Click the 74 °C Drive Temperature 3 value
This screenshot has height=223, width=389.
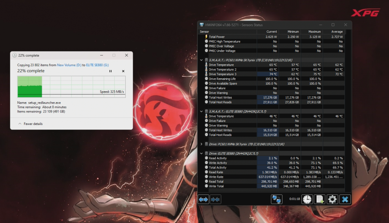coord(273,74)
